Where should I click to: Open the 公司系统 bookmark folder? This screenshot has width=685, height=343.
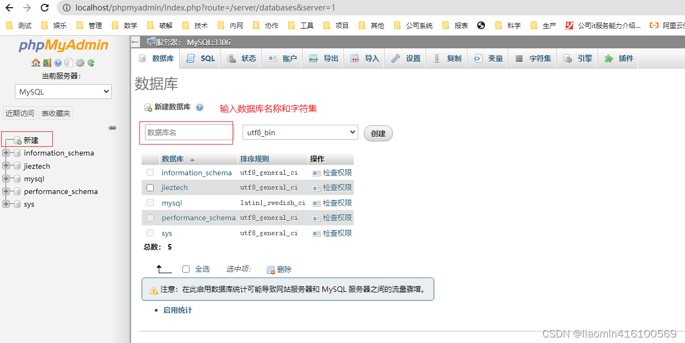coord(413,25)
